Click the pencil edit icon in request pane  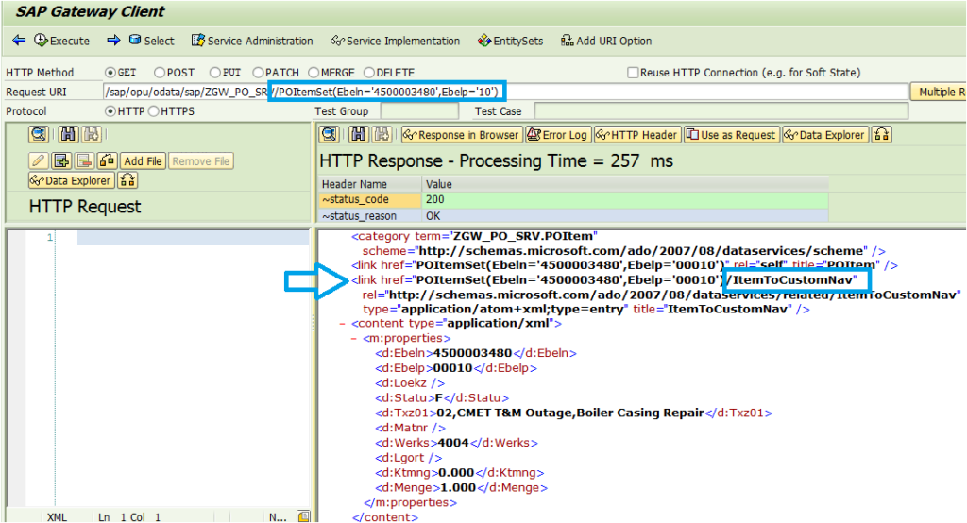[38, 161]
